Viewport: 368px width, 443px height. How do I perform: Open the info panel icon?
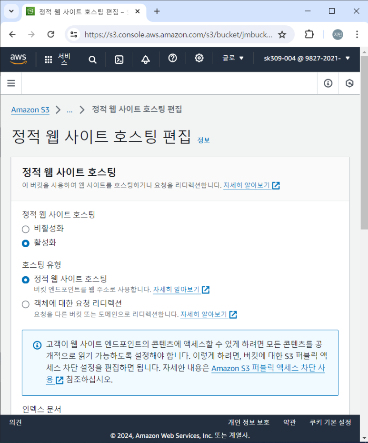point(328,83)
